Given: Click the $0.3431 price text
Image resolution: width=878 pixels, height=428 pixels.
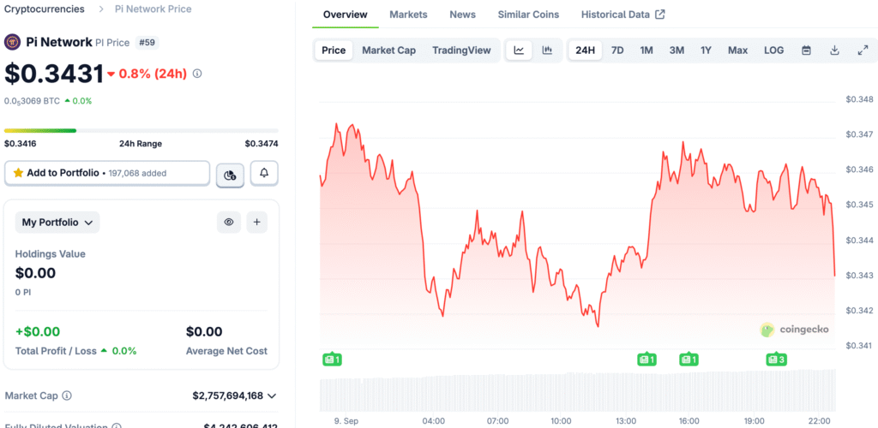Looking at the screenshot, I should point(54,74).
